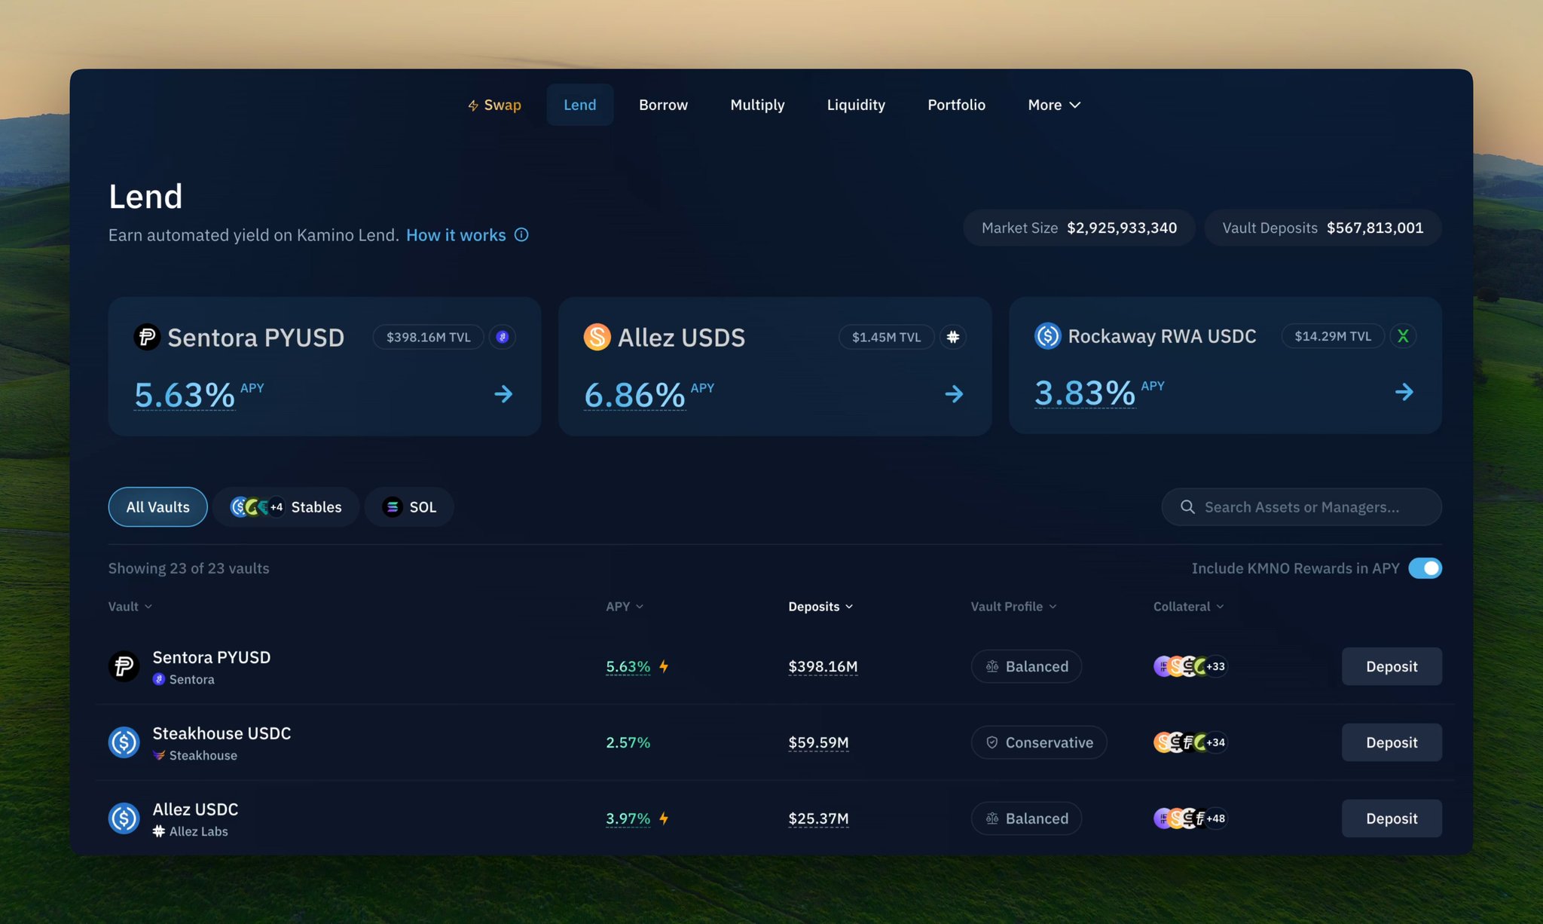Click the info icon beside How it works
Viewport: 1543px width, 924px height.
(x=521, y=235)
